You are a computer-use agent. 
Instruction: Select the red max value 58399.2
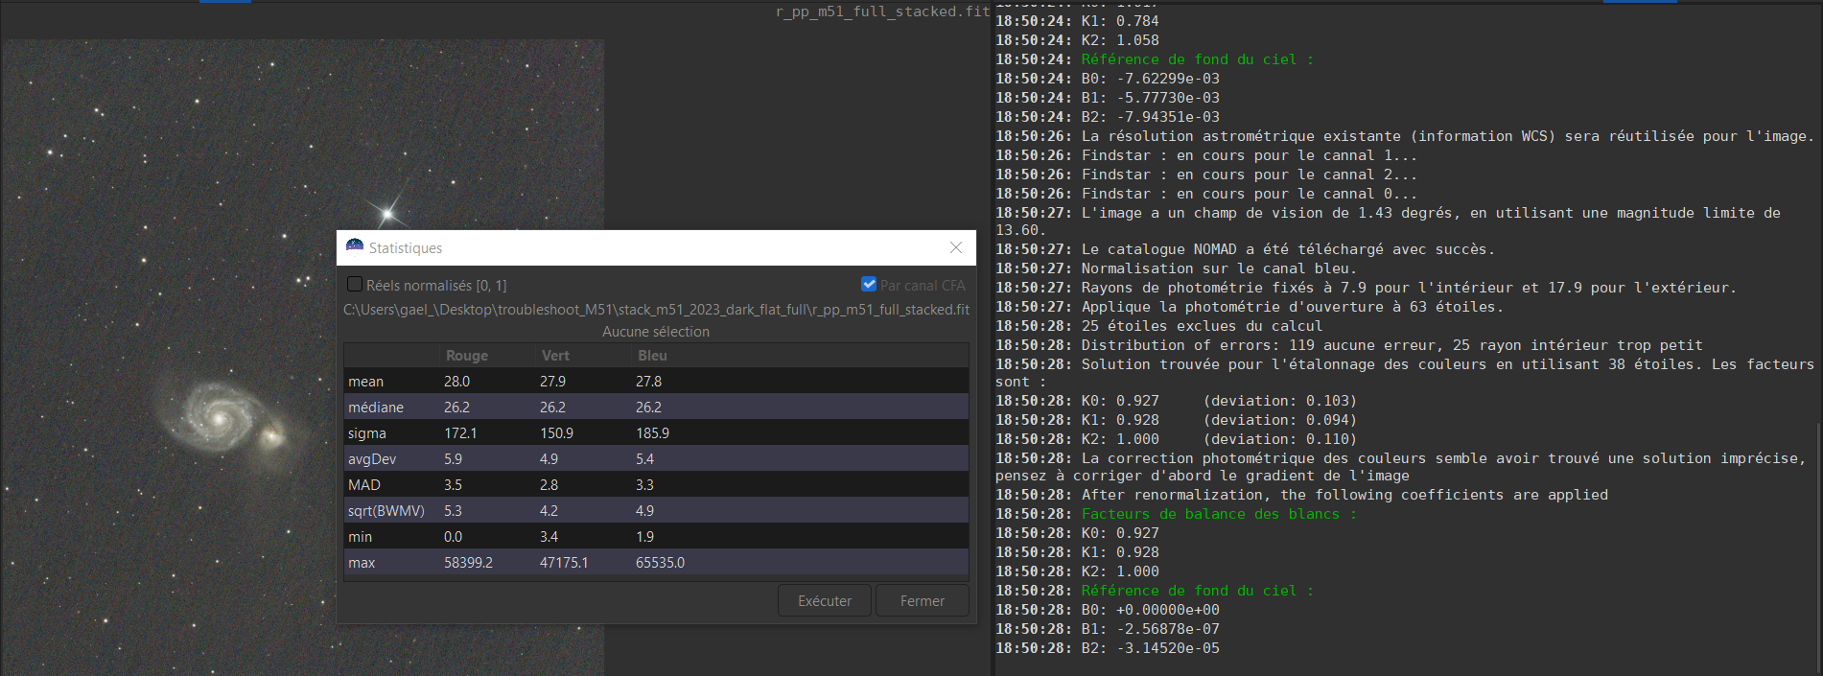[x=468, y=563]
